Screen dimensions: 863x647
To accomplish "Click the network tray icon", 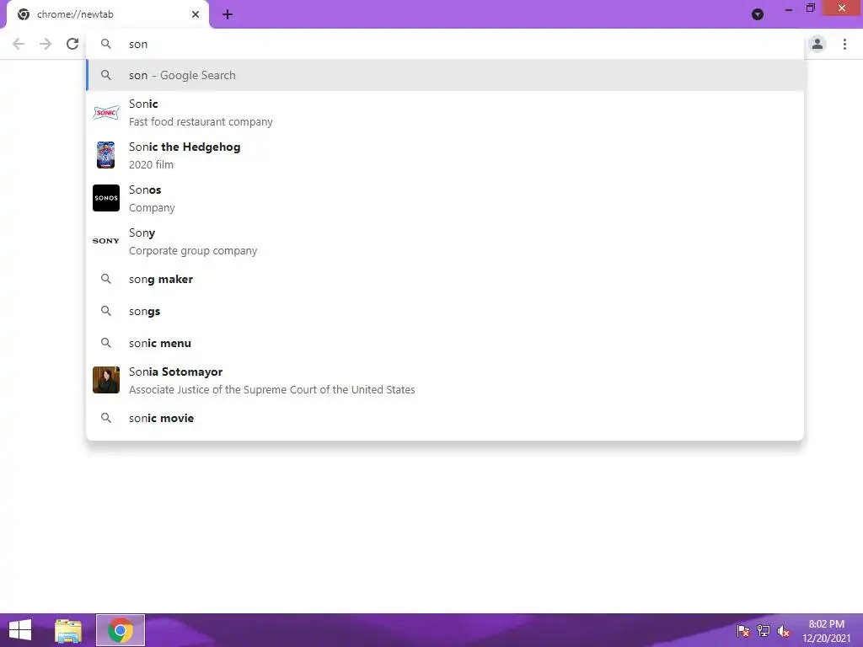I will [764, 631].
